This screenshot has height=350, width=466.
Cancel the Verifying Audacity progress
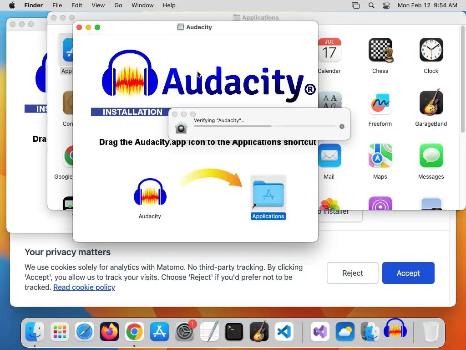pos(342,127)
